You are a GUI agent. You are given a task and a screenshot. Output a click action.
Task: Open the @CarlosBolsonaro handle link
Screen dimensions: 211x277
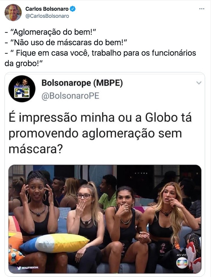47,16
